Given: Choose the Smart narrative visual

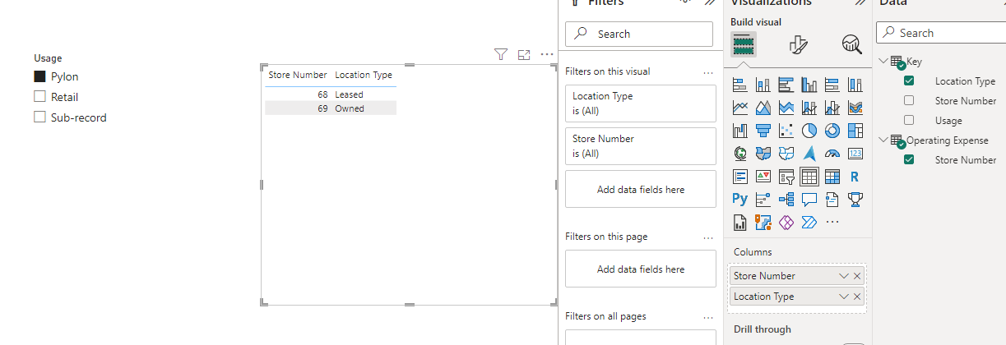Looking at the screenshot, I should 832,199.
